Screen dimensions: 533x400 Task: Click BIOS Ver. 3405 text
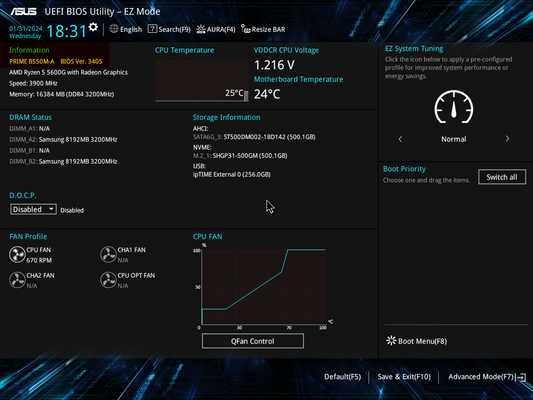click(x=81, y=61)
